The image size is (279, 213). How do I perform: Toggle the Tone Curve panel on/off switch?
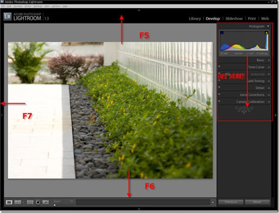tap(219, 66)
